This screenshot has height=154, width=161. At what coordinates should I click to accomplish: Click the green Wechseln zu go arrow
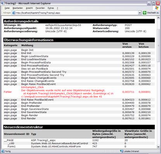point(144,12)
